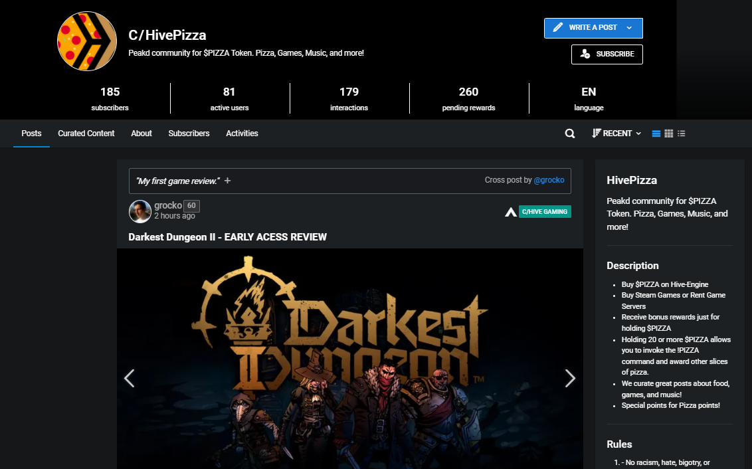752x469 pixels.
Task: Switch to the Subscribers tab
Action: pyautogui.click(x=189, y=134)
